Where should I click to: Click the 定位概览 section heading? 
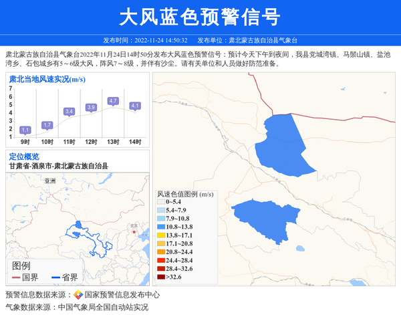pos(24,156)
